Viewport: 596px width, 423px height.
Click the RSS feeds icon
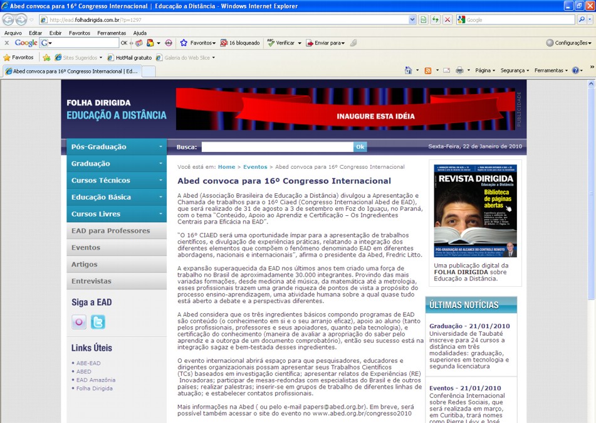click(x=428, y=70)
